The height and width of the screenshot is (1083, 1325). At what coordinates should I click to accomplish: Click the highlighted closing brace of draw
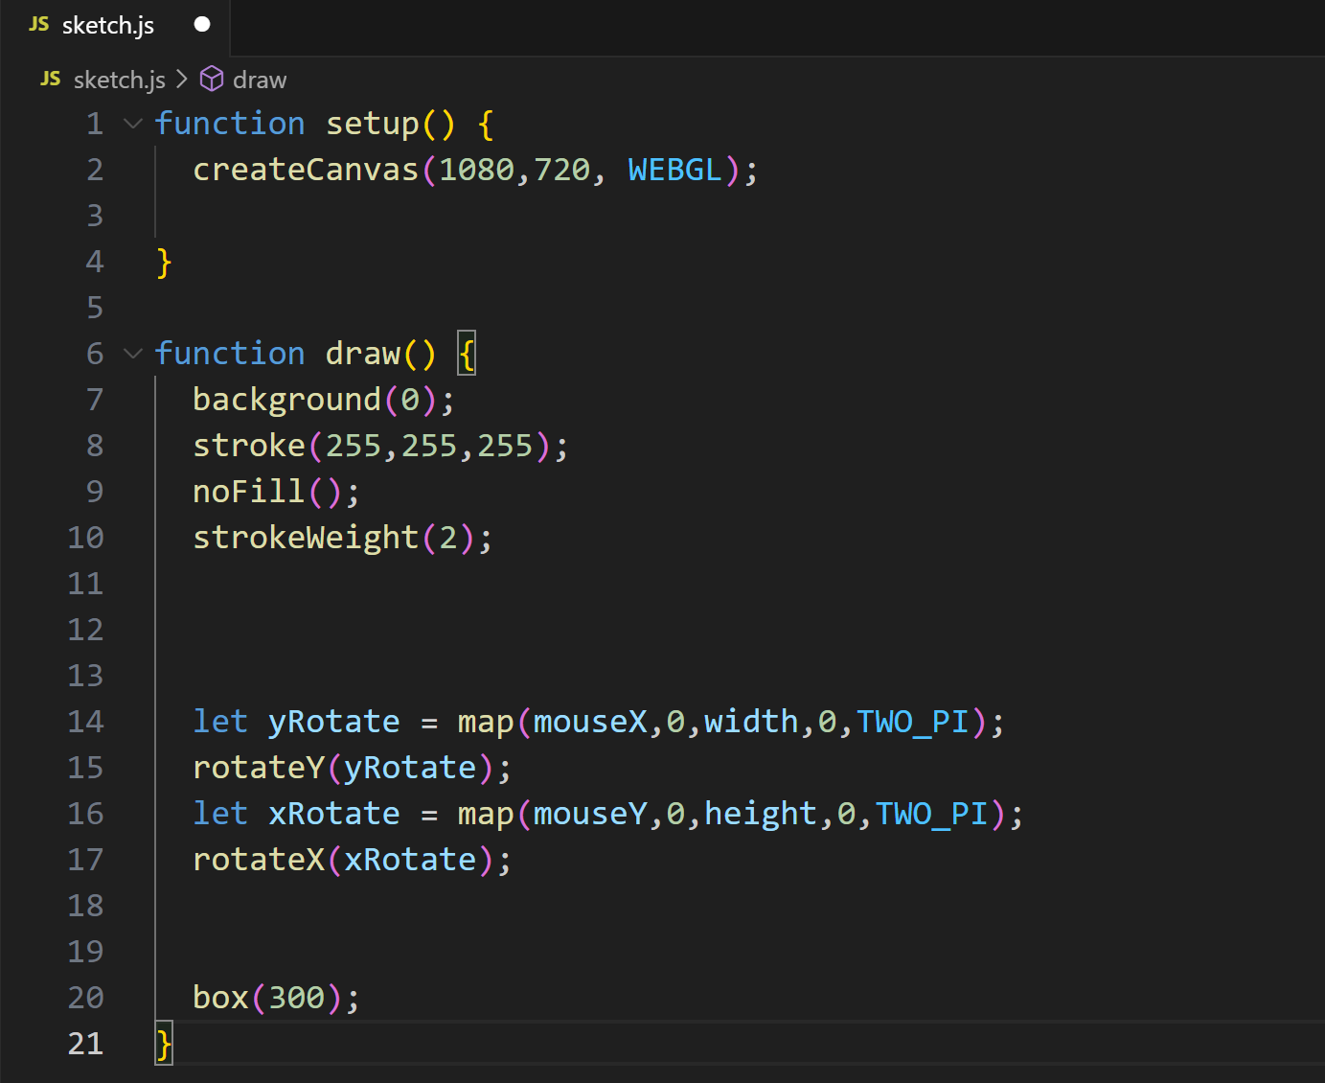164,1044
